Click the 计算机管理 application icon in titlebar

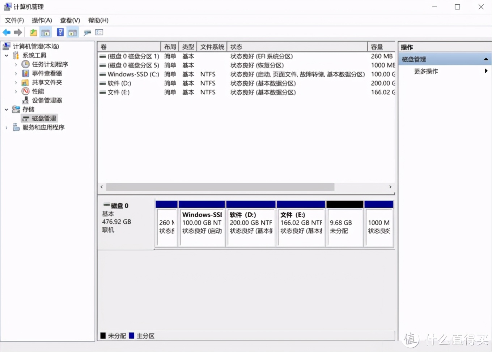click(x=7, y=7)
